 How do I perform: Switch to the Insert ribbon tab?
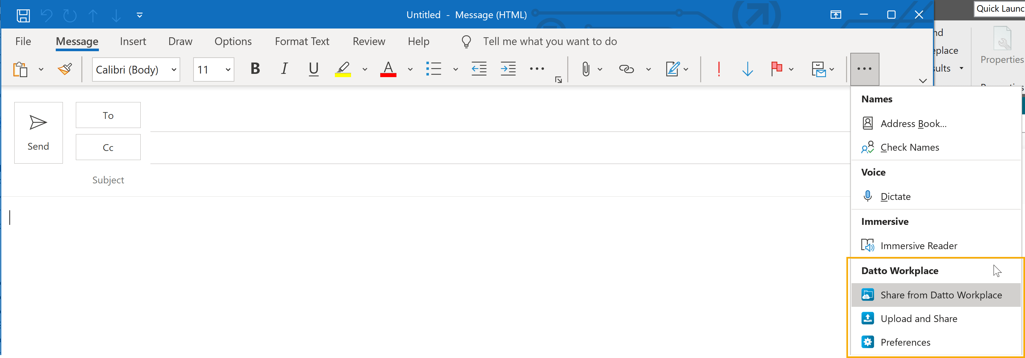click(133, 41)
